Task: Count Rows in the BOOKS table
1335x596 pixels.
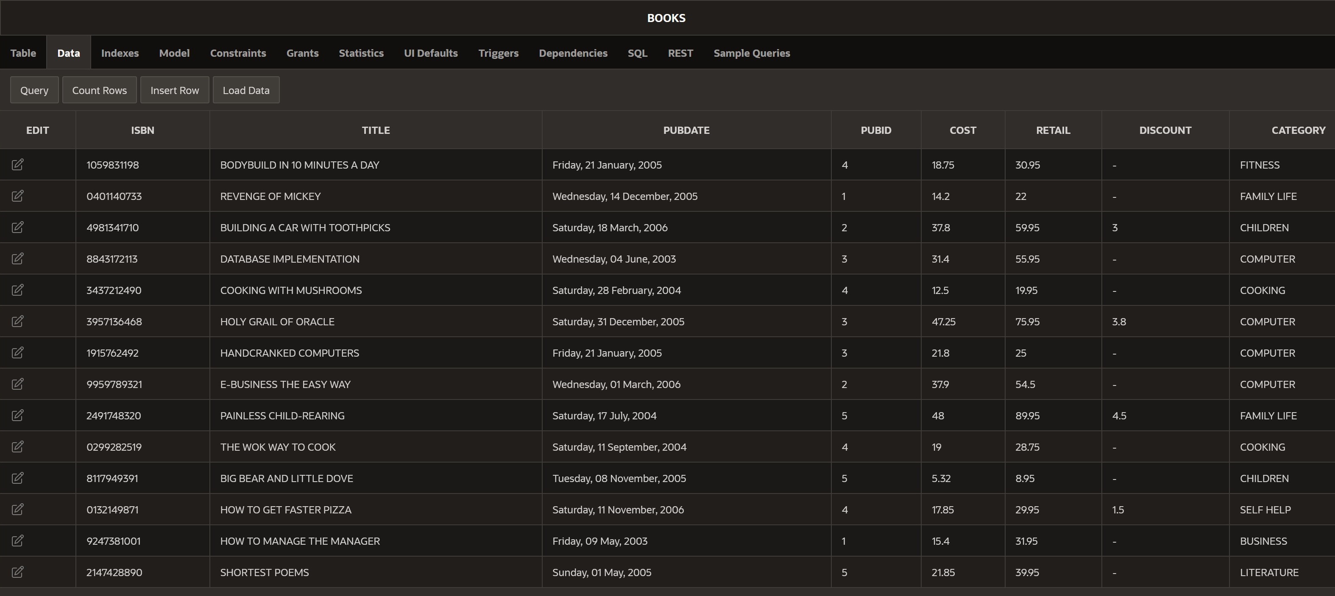Action: [x=99, y=89]
